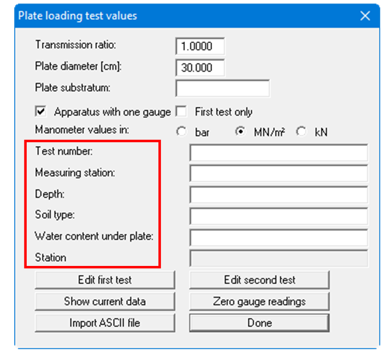Enable the First test only checkbox
The image size is (386, 354).
click(181, 112)
